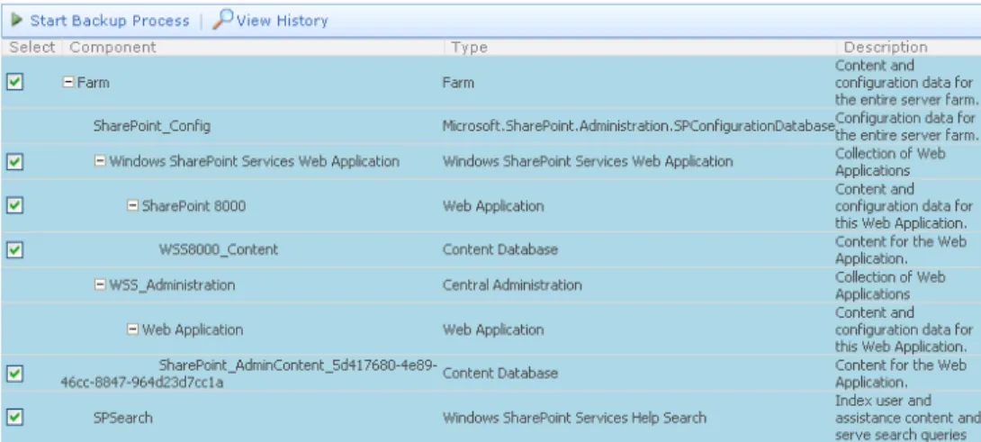Click the View History magnifier icon

[222, 20]
